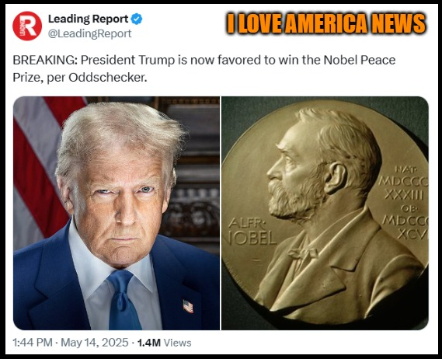Open the @LeadingReport handle link
442x359 pixels.
click(x=90, y=33)
